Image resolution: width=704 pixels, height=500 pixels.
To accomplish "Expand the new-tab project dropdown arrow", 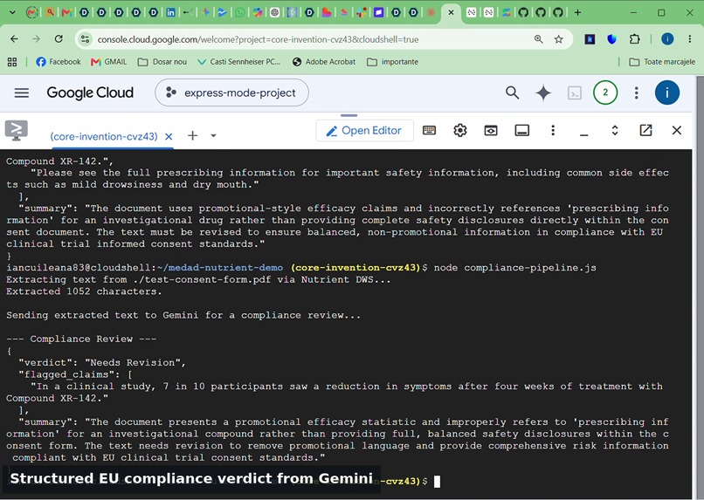I will point(213,135).
